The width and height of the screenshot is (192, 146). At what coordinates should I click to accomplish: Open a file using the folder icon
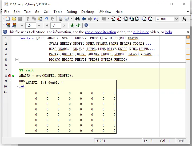[14, 19]
